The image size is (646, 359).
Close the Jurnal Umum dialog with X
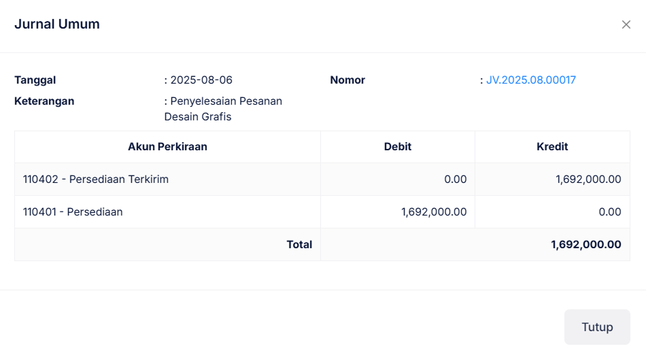(626, 24)
